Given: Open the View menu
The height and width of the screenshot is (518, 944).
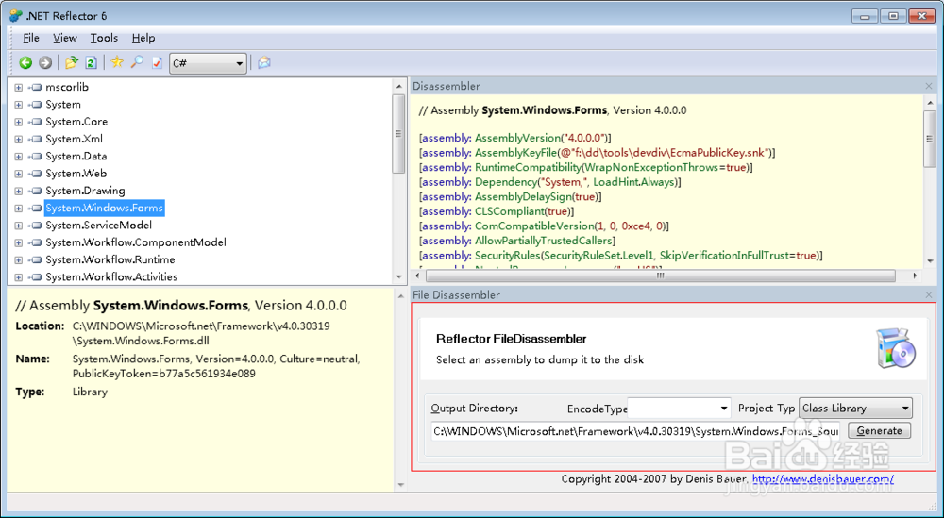Looking at the screenshot, I should [x=65, y=38].
